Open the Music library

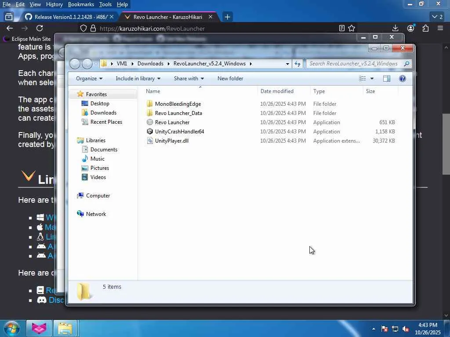(97, 158)
